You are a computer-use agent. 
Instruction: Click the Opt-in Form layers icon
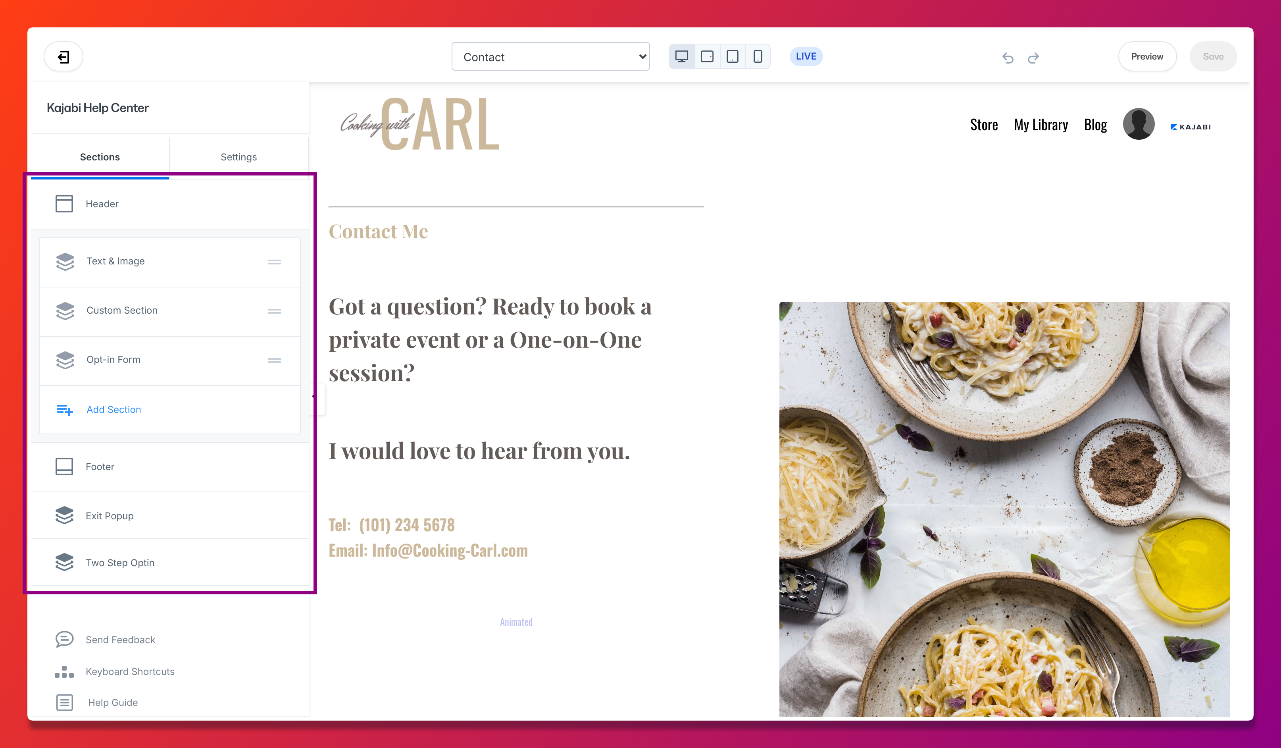65,360
